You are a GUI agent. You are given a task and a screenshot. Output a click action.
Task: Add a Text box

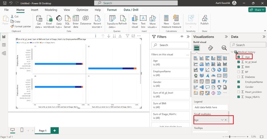coord(143,22)
